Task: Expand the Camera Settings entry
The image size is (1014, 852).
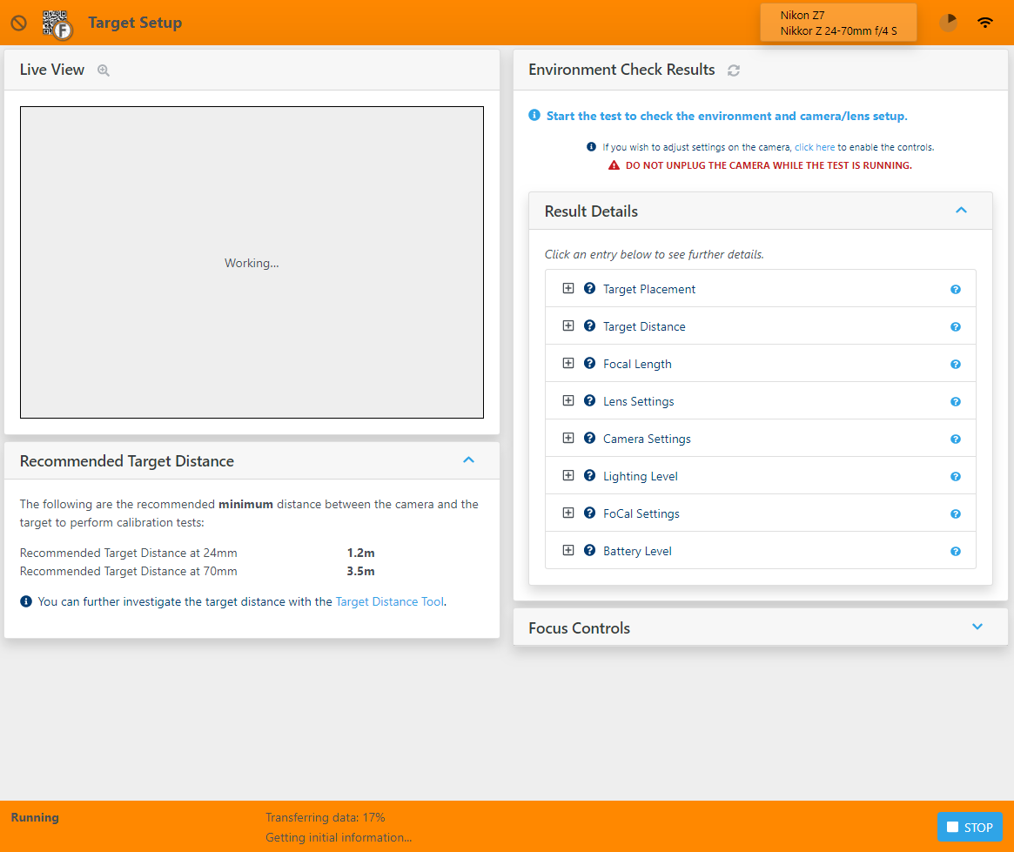Action: (x=568, y=439)
